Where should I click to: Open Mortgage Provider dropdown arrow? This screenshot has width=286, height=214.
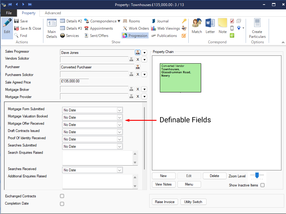144,97
